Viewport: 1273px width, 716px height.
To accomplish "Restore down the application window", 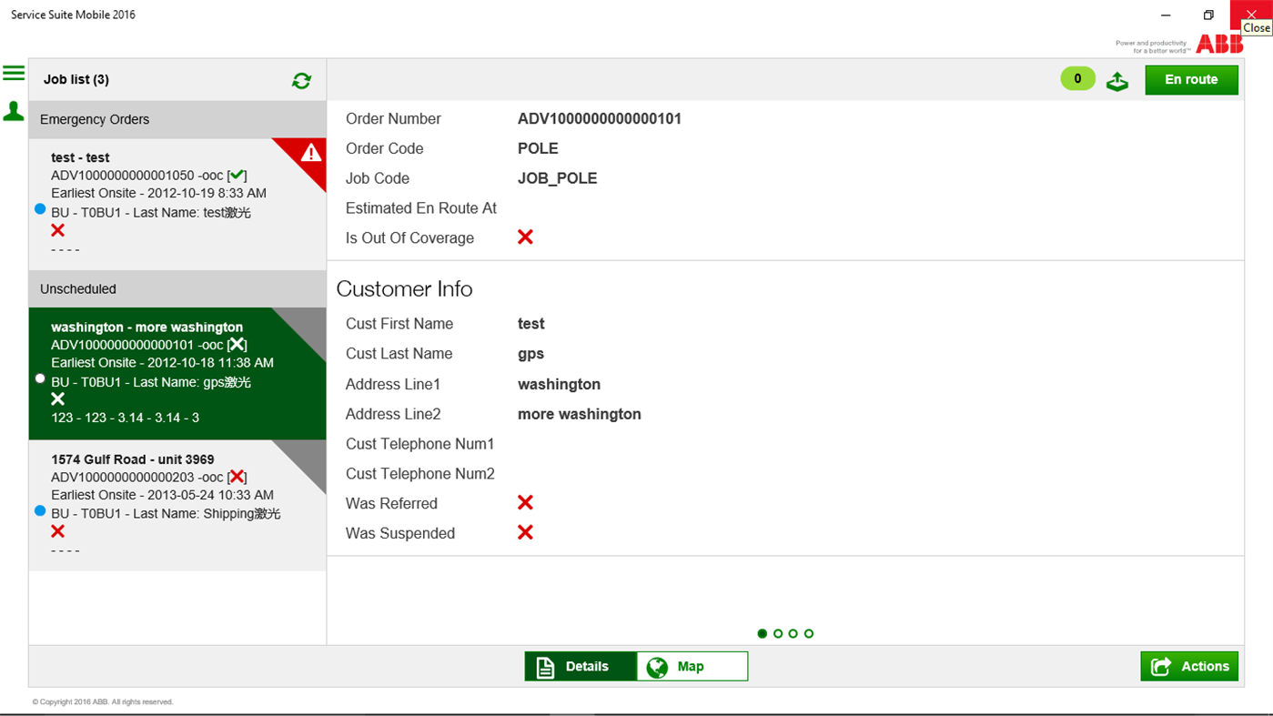I will [1208, 15].
